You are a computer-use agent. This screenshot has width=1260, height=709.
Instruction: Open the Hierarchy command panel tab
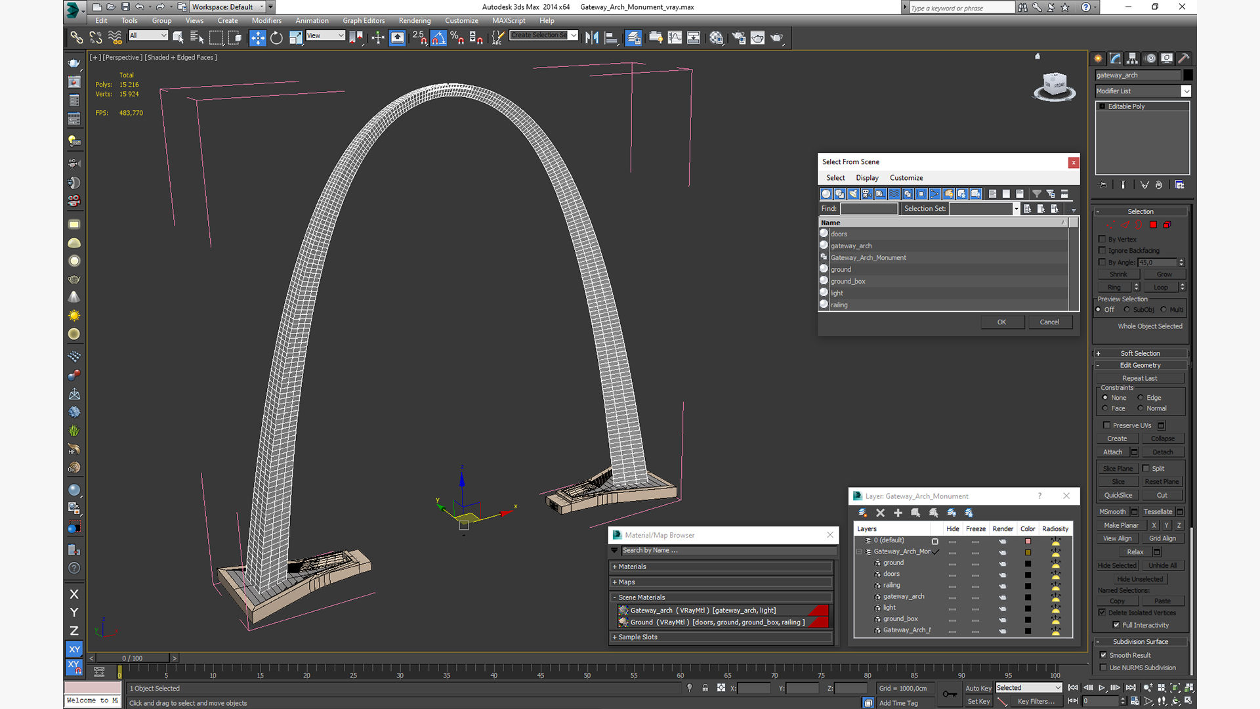pos(1133,58)
